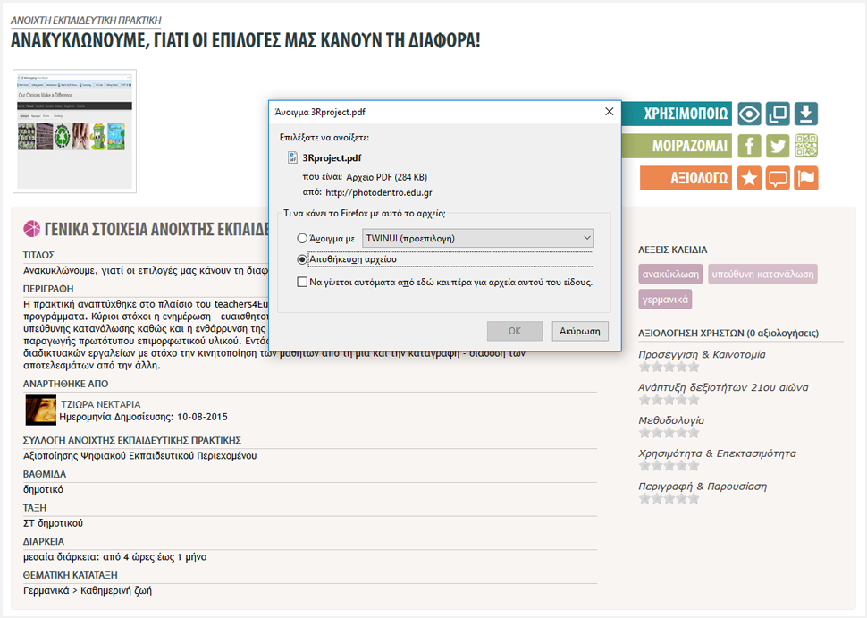Click the 'ανακύκλωση' keyword tag
The height and width of the screenshot is (618, 867).
[670, 274]
